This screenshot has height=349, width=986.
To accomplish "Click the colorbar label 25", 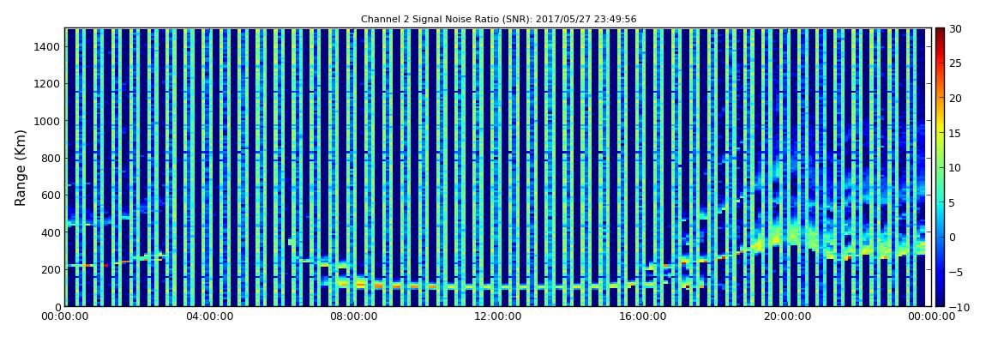I will click(x=955, y=63).
